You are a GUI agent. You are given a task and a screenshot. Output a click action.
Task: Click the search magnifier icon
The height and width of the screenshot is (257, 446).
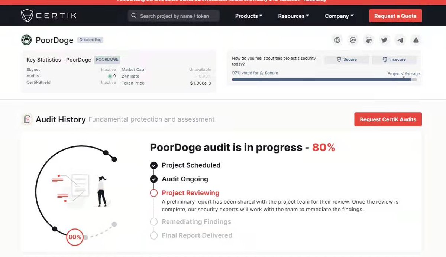point(134,16)
